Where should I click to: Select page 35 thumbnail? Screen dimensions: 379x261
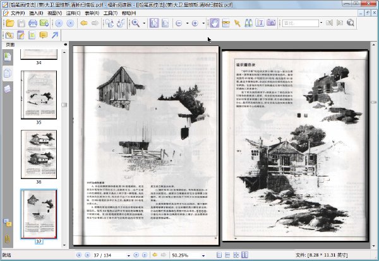click(x=39, y=95)
